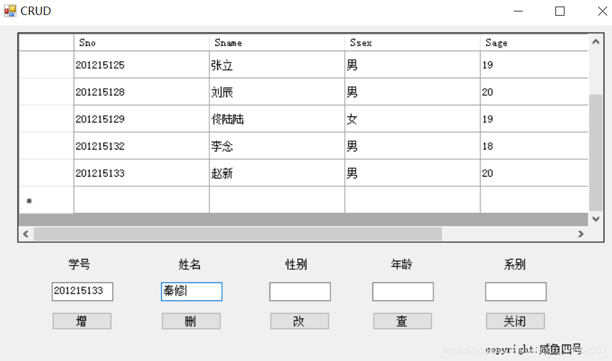Select age cell 20 in 赵新 row

(534, 173)
